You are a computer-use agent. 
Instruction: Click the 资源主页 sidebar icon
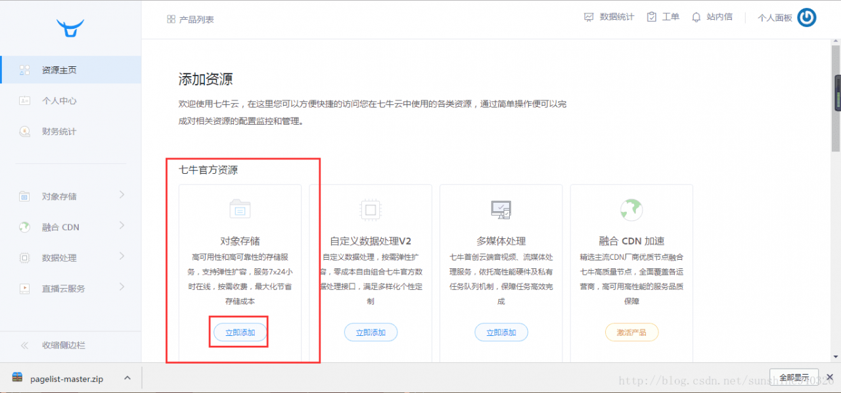coord(25,70)
